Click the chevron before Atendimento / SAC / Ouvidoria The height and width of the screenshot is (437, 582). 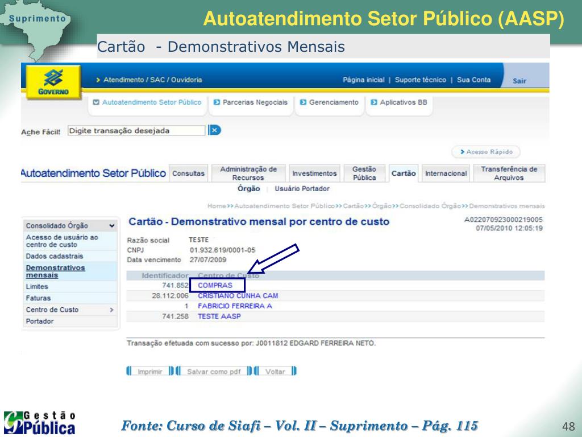pos(98,80)
